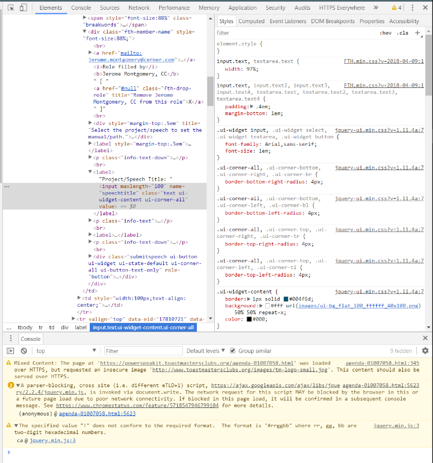
Task: Toggle the .cls classes panel
Action: coord(402,33)
